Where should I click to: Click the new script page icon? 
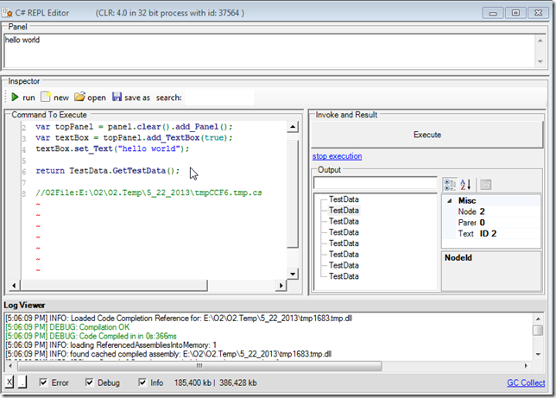[46, 97]
